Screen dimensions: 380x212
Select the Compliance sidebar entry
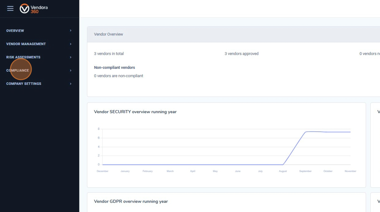(x=18, y=70)
